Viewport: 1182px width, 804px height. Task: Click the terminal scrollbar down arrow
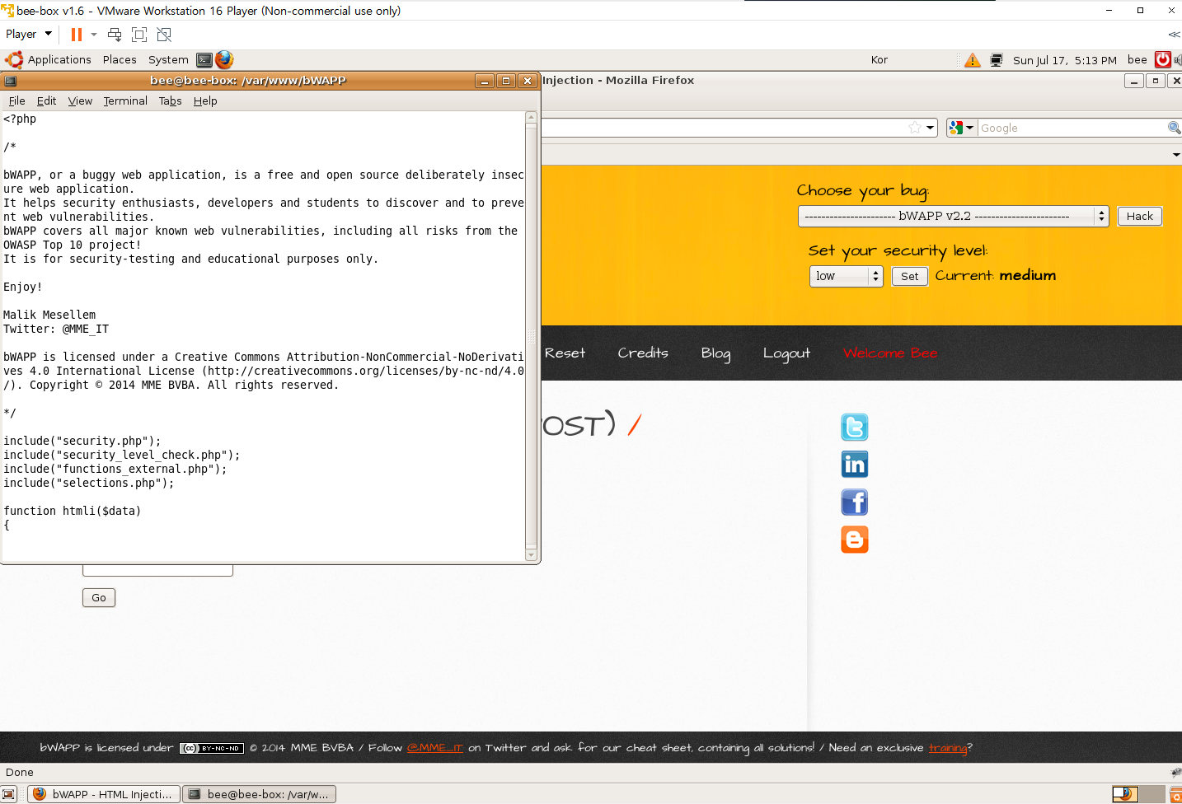point(531,556)
